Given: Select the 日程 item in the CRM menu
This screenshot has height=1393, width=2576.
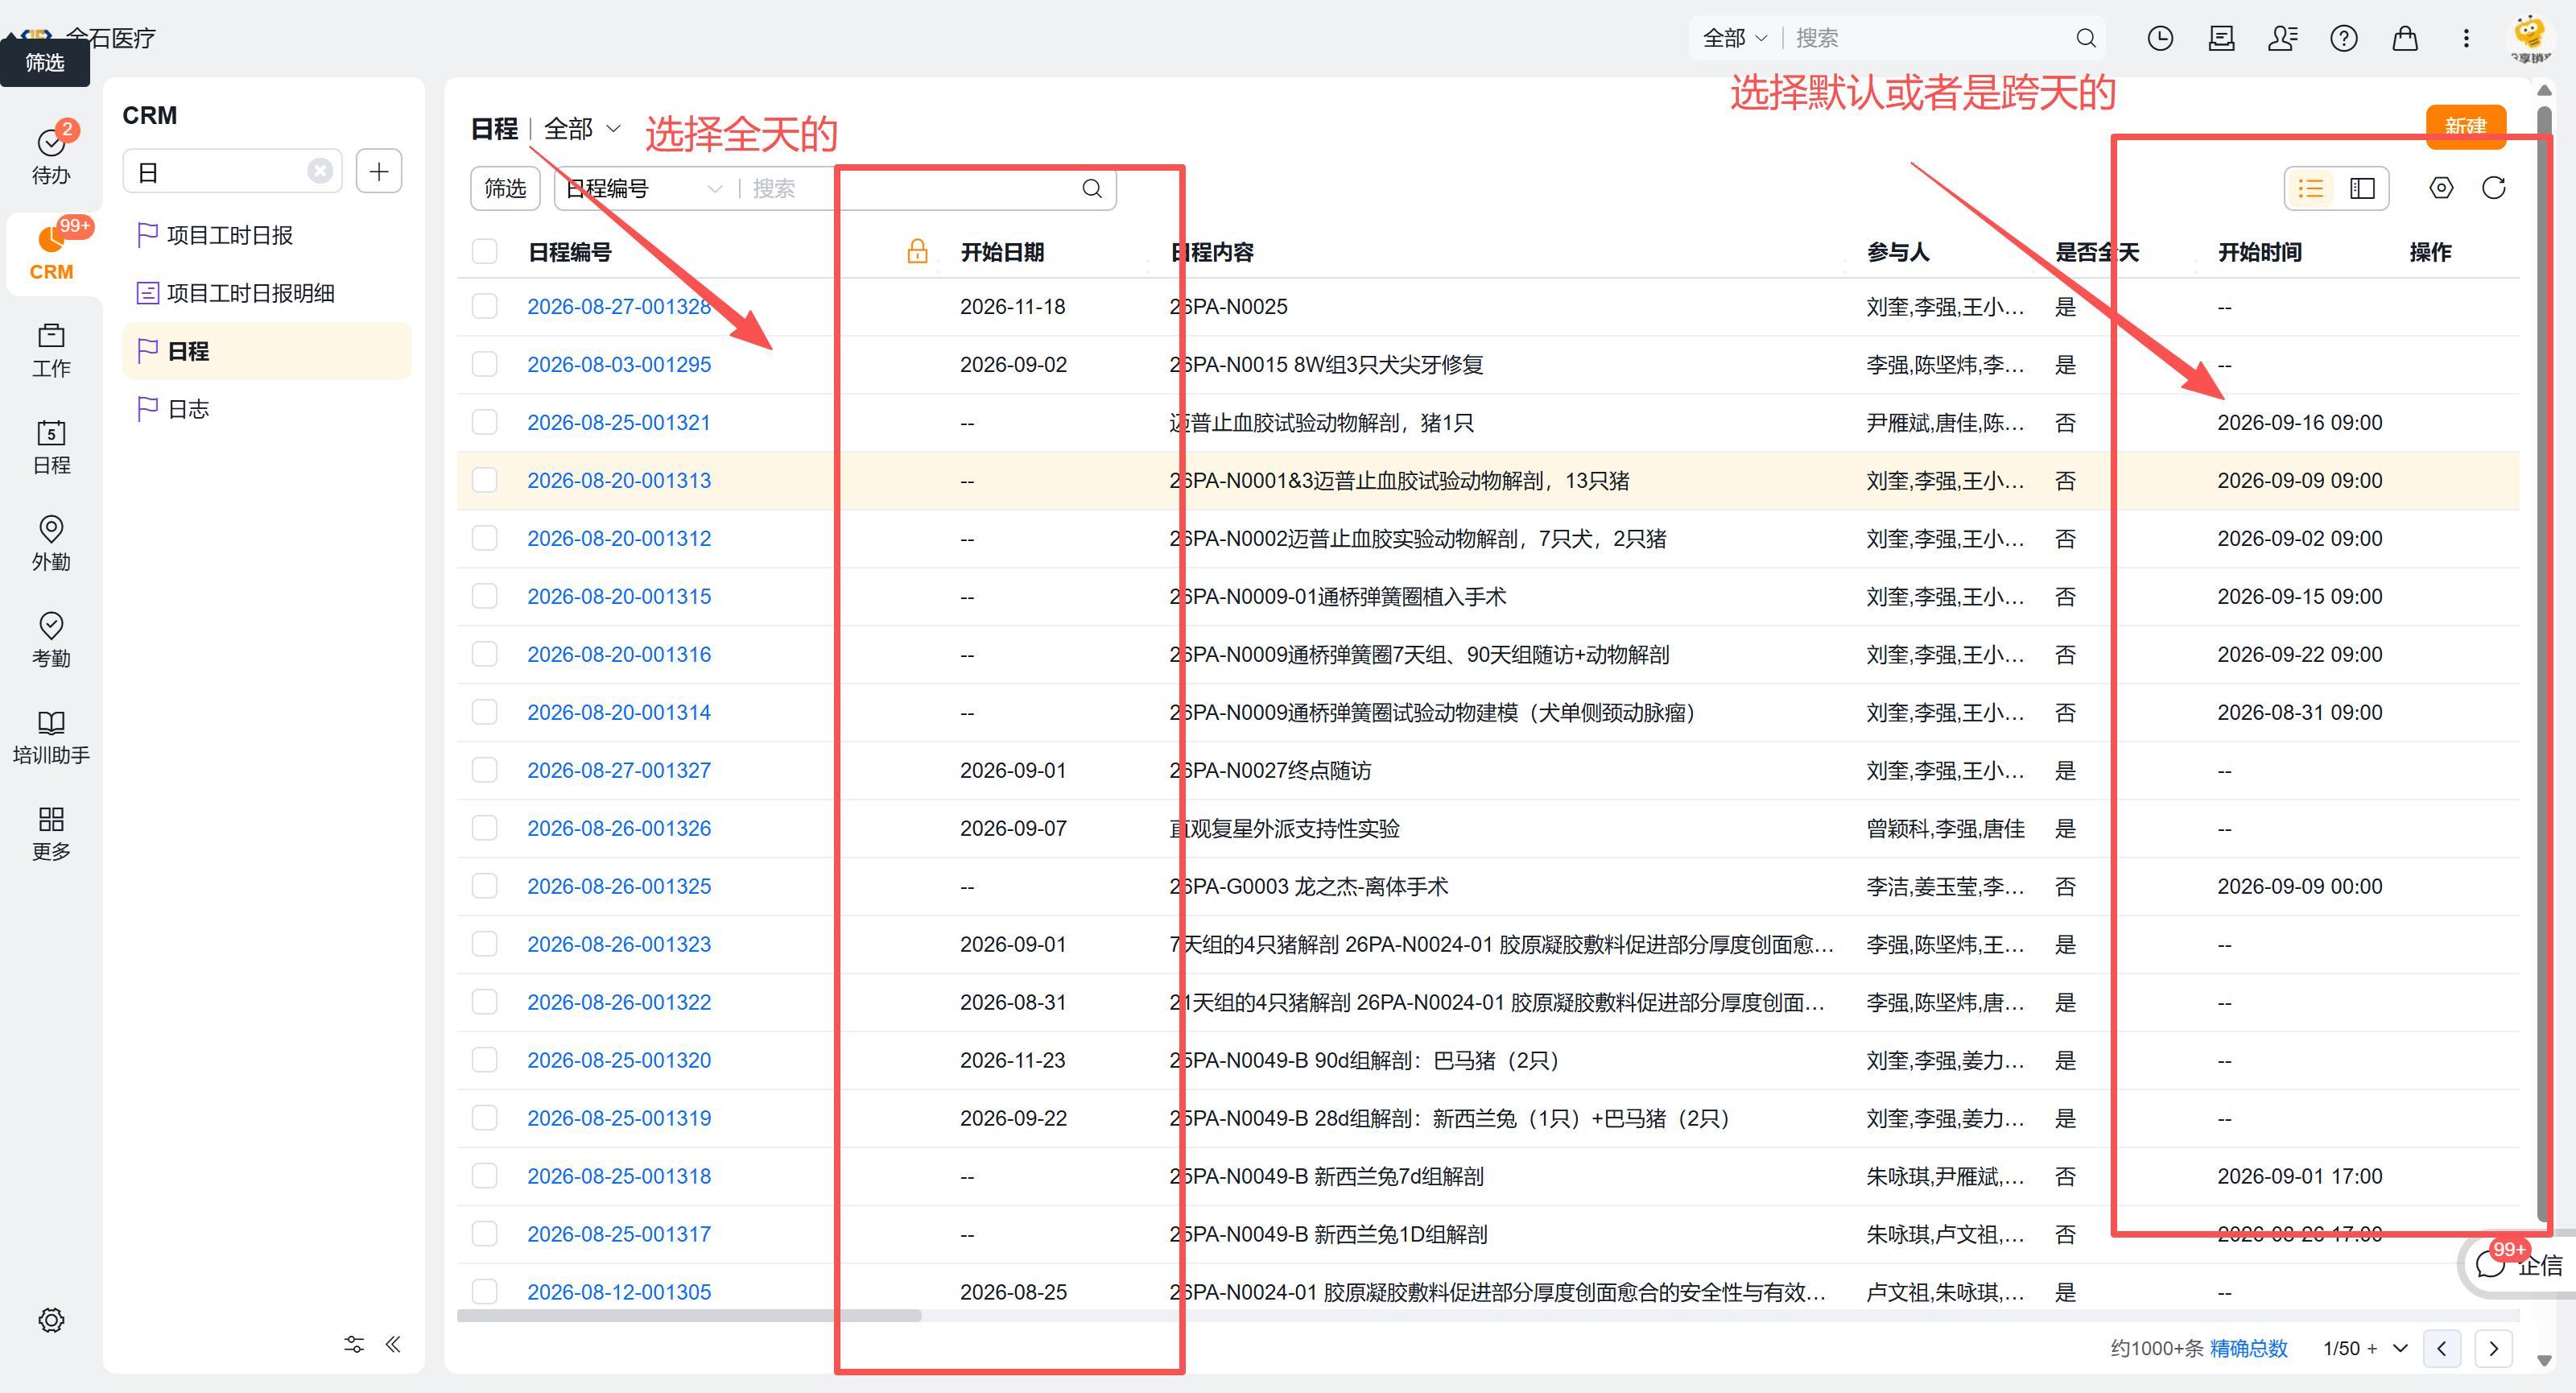Looking at the screenshot, I should tap(266, 351).
